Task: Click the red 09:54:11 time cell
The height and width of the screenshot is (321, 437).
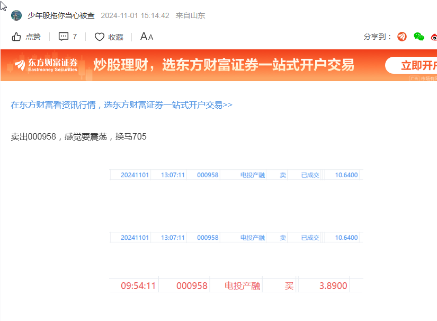Action: click(x=138, y=286)
